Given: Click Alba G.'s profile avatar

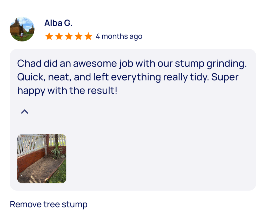Looking at the screenshot, I should [x=22, y=29].
